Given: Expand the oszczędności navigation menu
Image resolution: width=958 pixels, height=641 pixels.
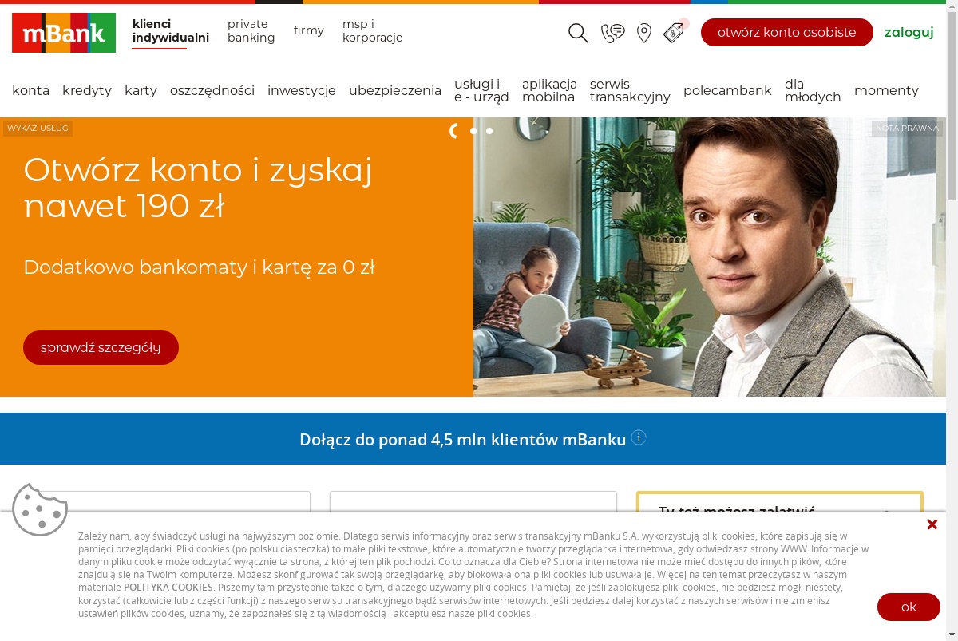Looking at the screenshot, I should [212, 90].
